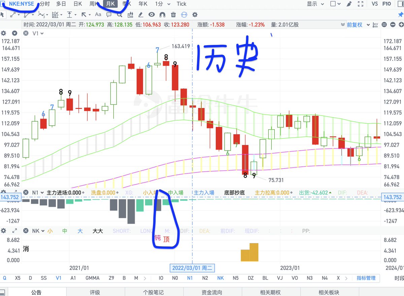The image size is (404, 296).
Task: Switch to Tick chart
Action: (x=181, y=4)
